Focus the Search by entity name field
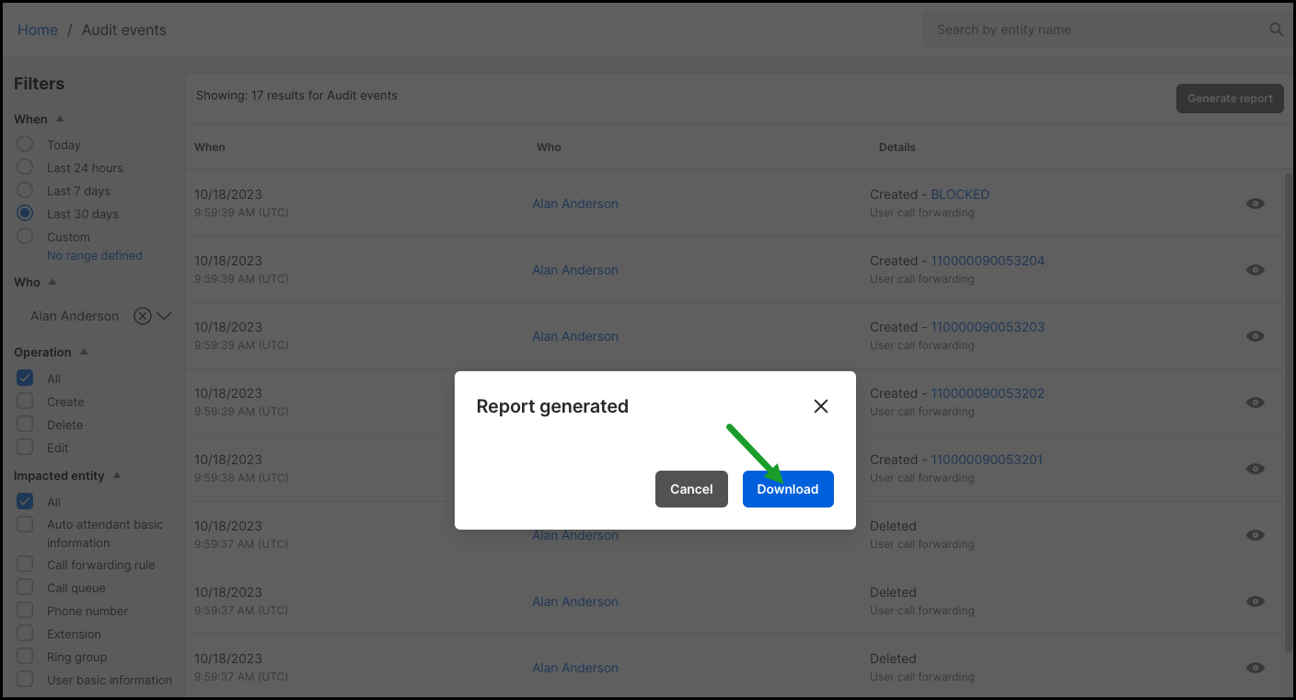Viewport: 1296px width, 700px height. coord(1097,29)
